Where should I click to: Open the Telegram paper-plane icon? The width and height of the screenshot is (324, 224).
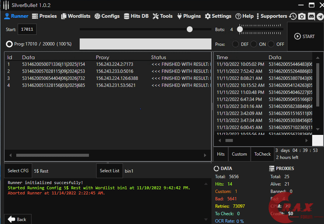[320, 16]
